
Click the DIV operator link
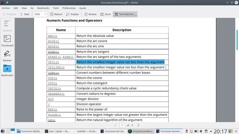(x=51, y=99)
